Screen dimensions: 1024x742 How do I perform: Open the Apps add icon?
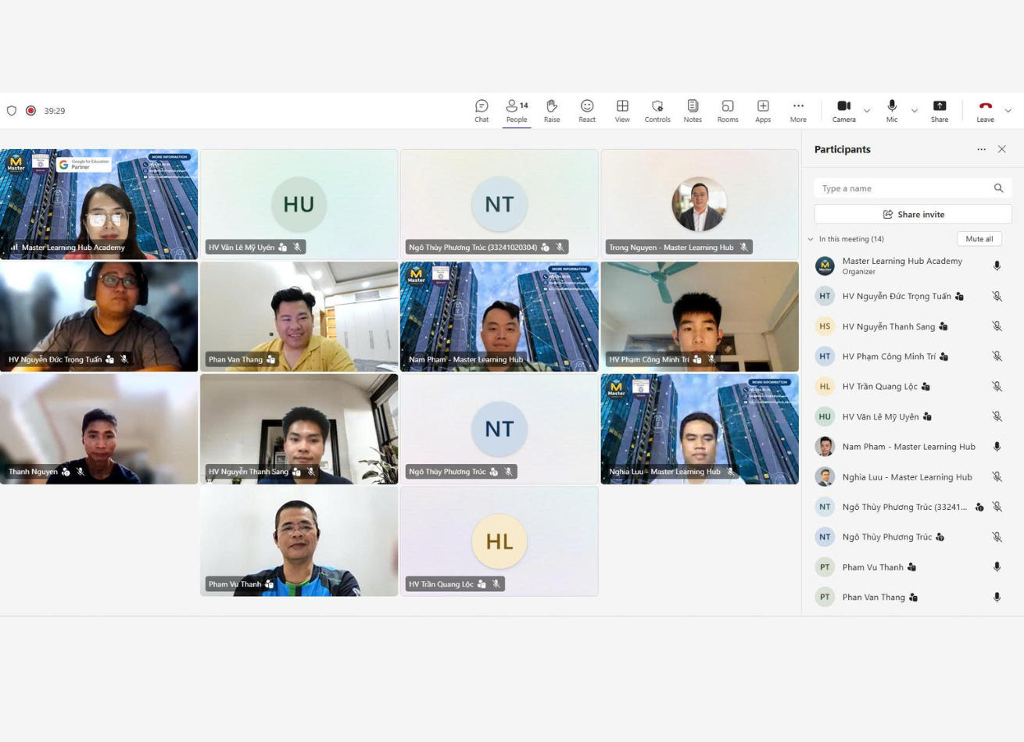[x=763, y=111]
